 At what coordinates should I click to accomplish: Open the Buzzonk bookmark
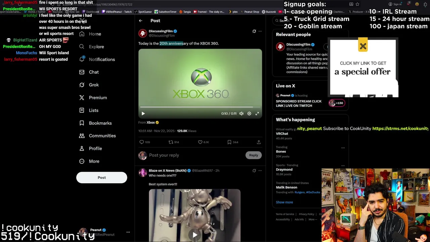pyautogui.click(x=269, y=12)
